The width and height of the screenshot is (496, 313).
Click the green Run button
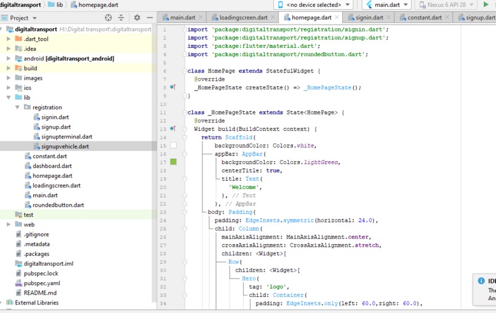point(486,4)
